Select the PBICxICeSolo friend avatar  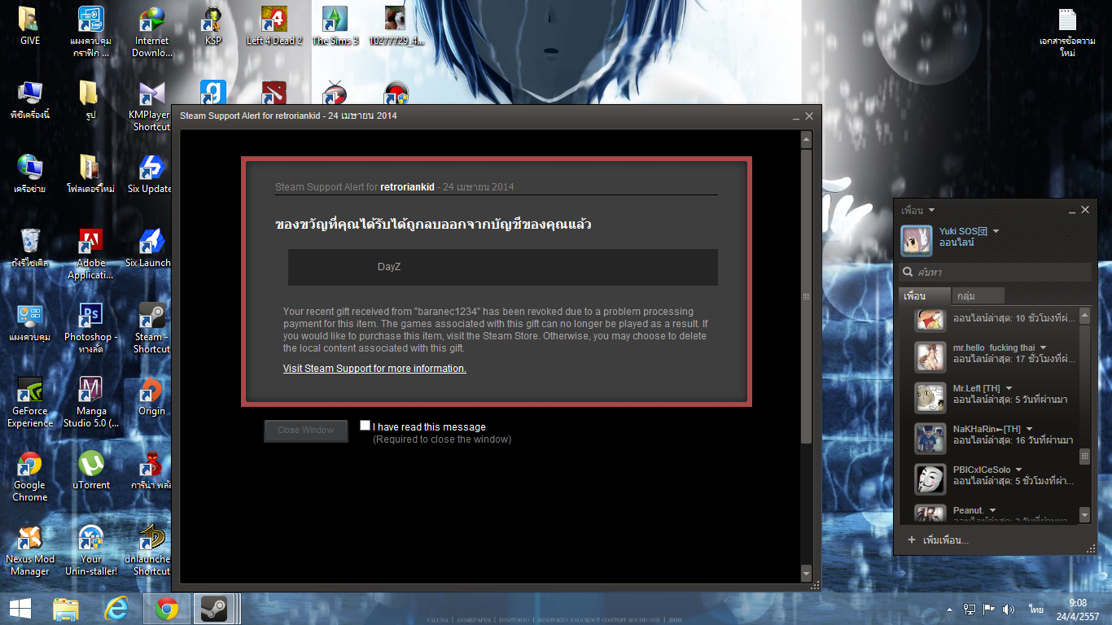click(930, 479)
